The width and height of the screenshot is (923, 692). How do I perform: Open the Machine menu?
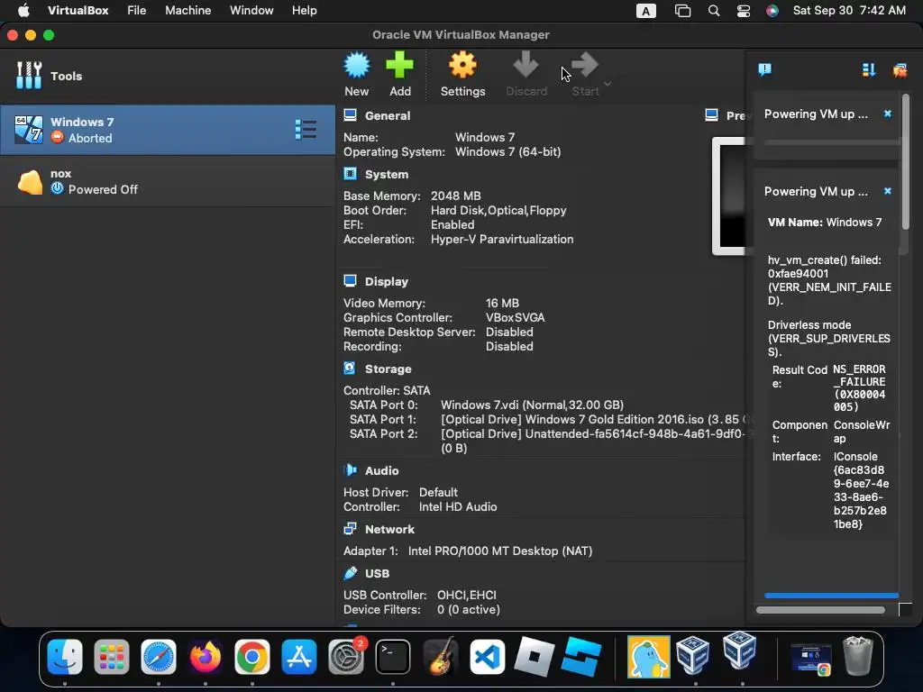tap(187, 11)
